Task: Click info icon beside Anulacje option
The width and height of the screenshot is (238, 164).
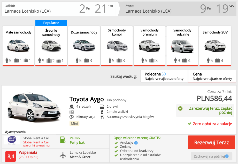Action: click(x=136, y=143)
